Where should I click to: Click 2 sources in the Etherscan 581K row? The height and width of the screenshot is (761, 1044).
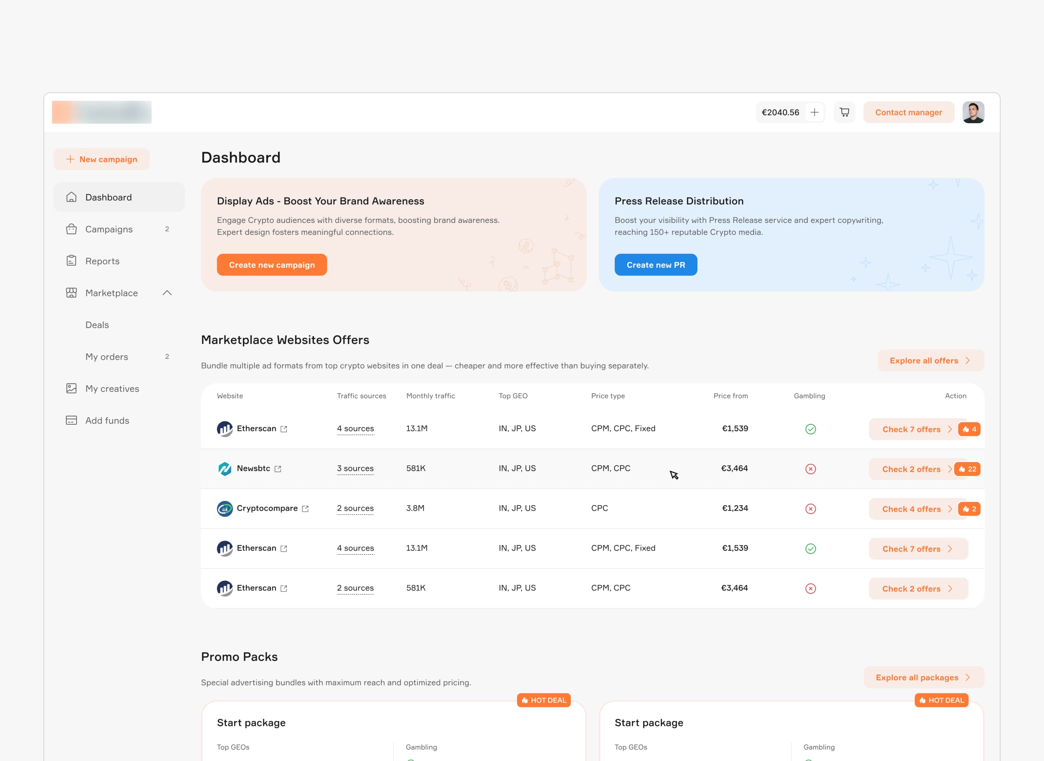355,588
